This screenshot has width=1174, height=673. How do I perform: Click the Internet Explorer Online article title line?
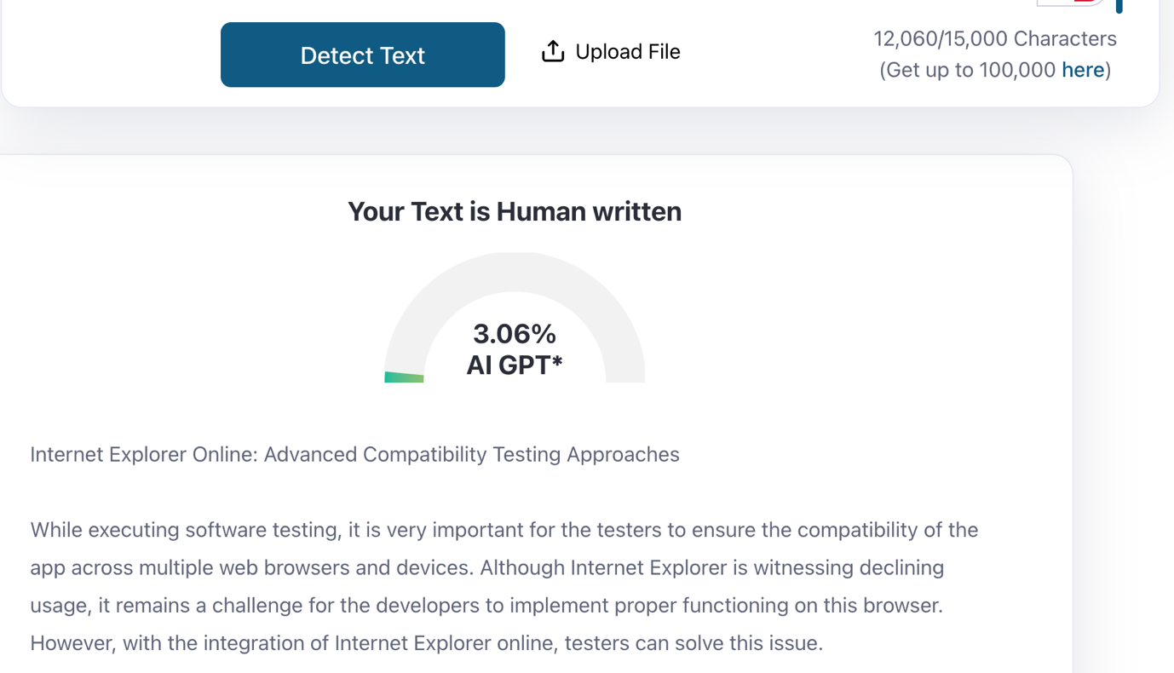pyautogui.click(x=354, y=454)
